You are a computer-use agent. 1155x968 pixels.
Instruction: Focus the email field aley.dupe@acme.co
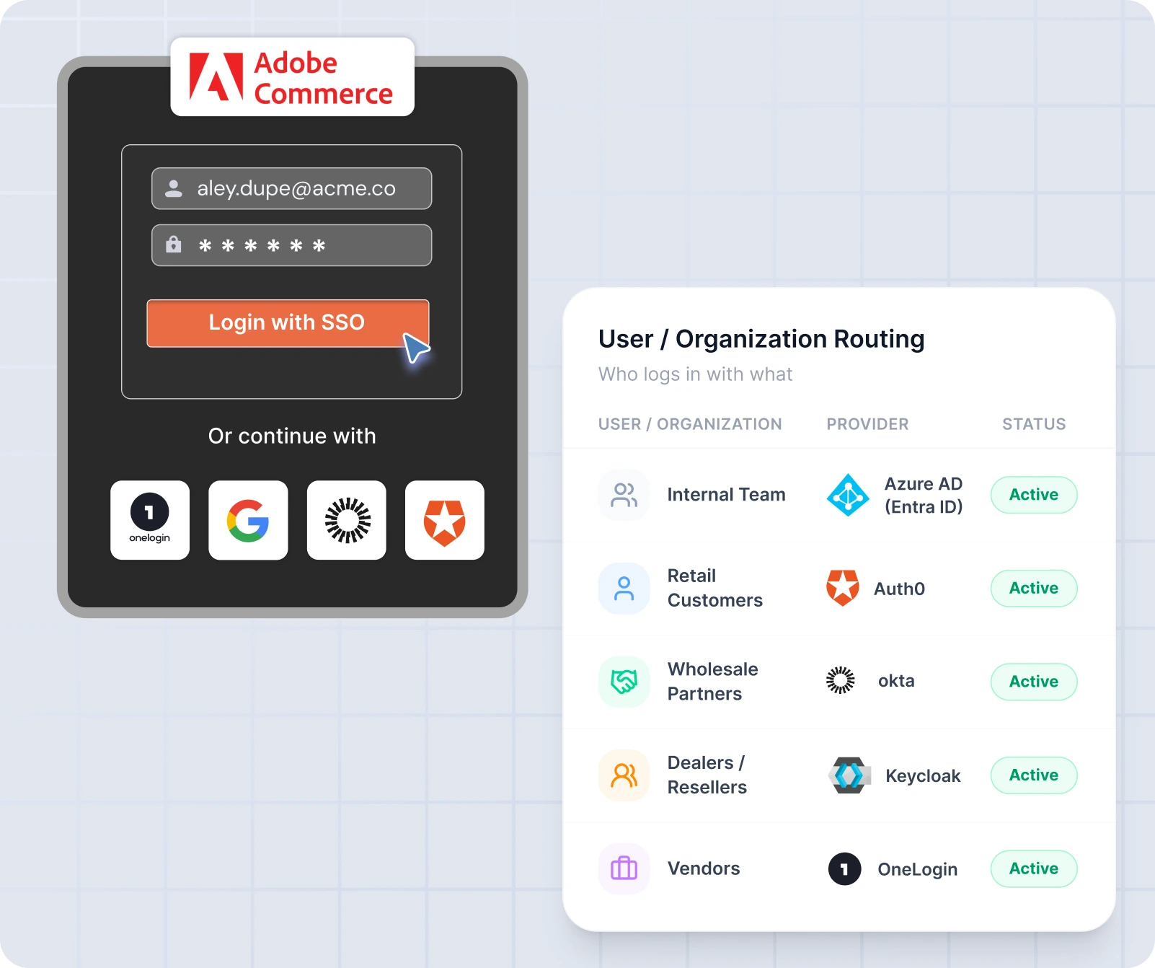(x=292, y=188)
